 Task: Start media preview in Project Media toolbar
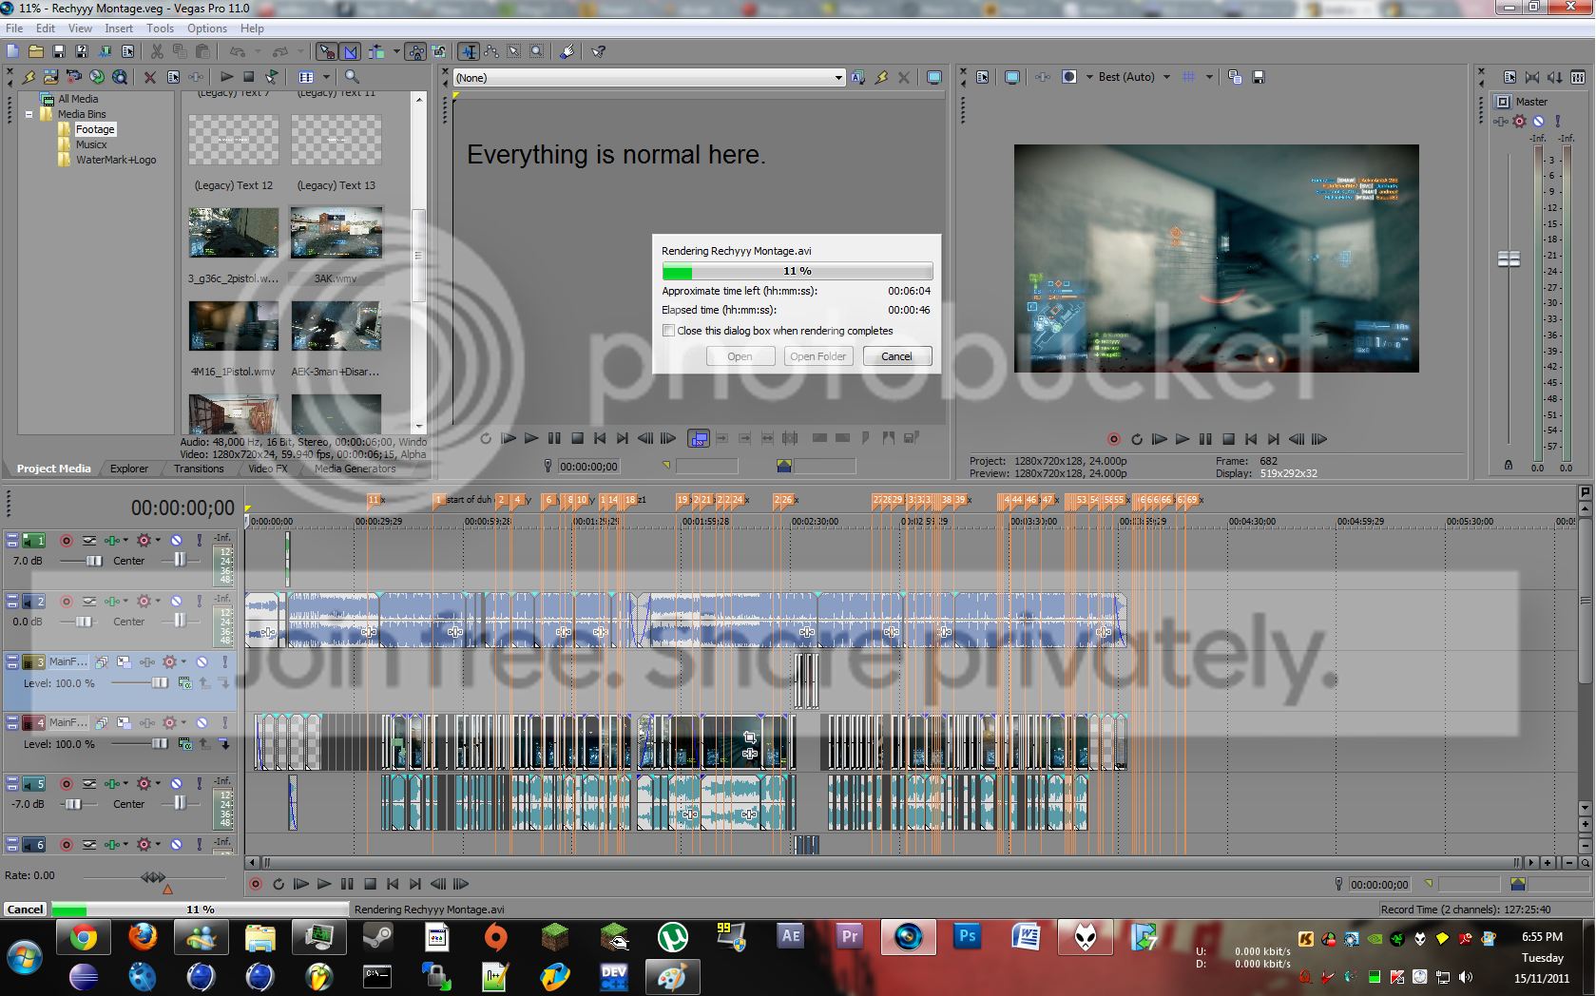pyautogui.click(x=226, y=77)
